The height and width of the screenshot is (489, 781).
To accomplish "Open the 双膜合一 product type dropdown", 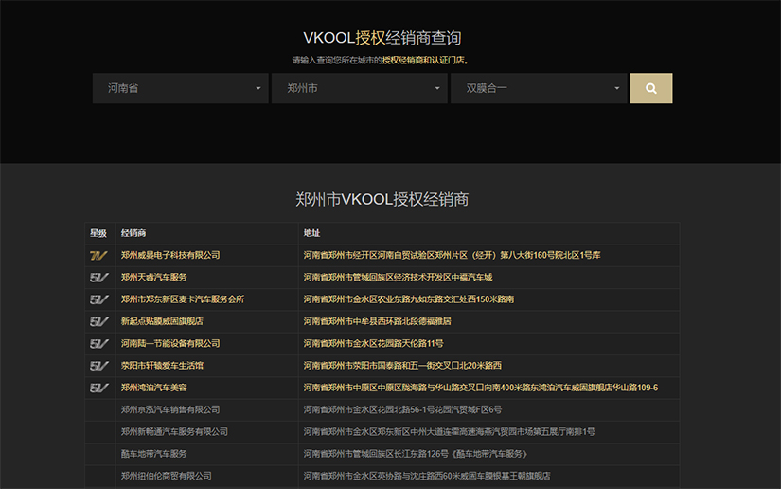I will pos(538,88).
